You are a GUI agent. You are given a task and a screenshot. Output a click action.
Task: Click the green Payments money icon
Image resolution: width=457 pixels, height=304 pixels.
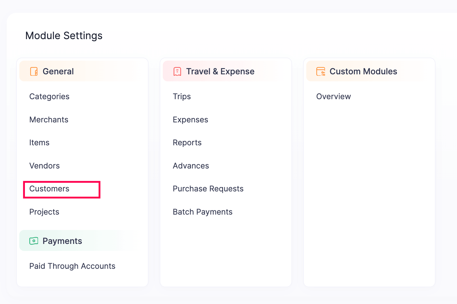click(x=34, y=241)
